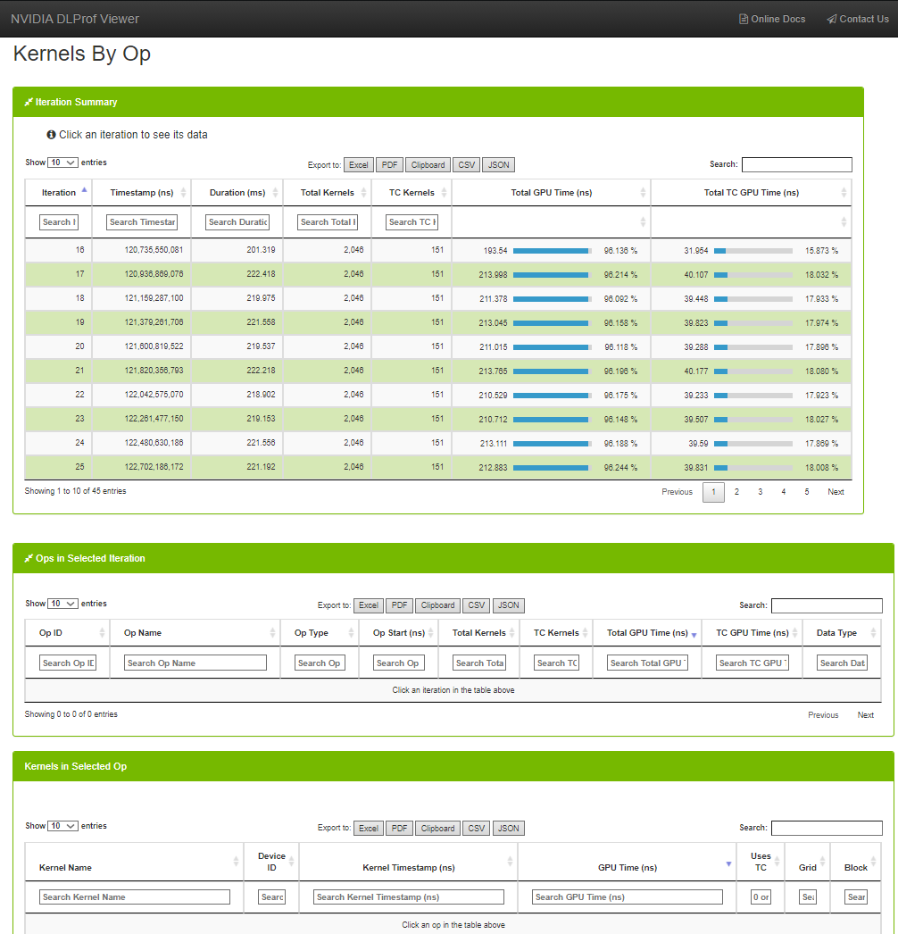This screenshot has height=934, width=898.
Task: Go to page 5 of iterations
Action: pyautogui.click(x=806, y=492)
